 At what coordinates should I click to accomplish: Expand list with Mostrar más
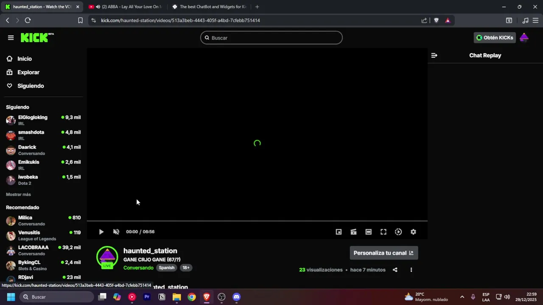coord(18,194)
